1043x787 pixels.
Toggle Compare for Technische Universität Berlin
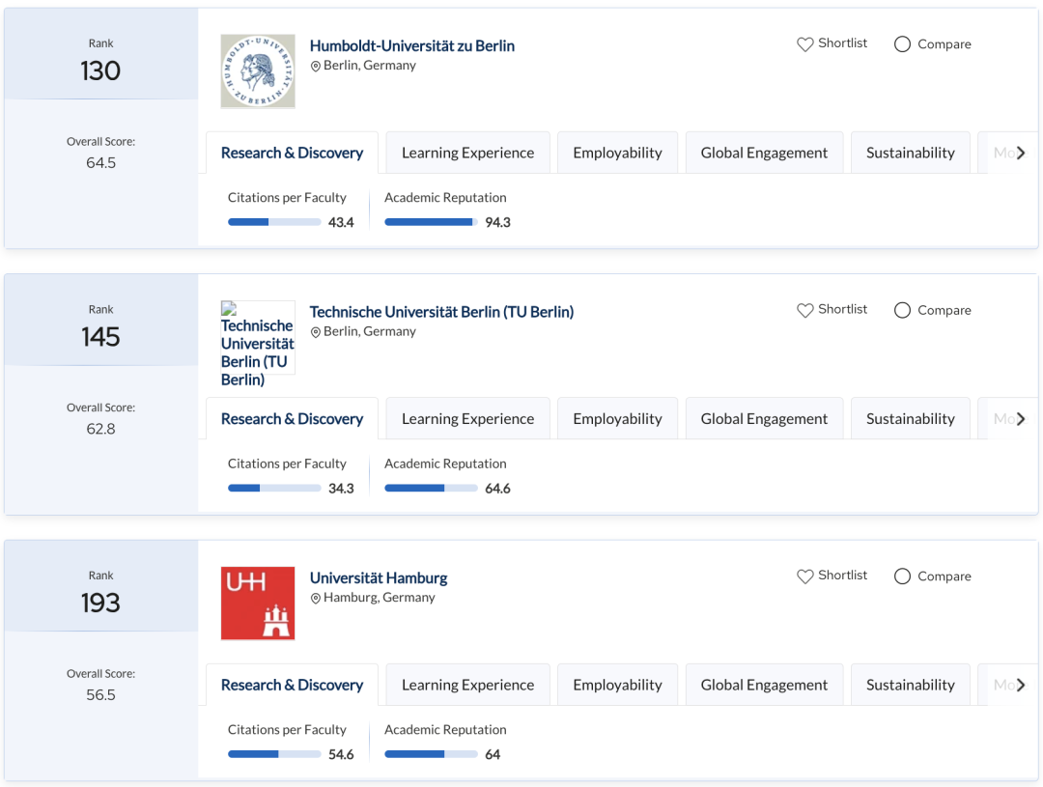click(902, 310)
